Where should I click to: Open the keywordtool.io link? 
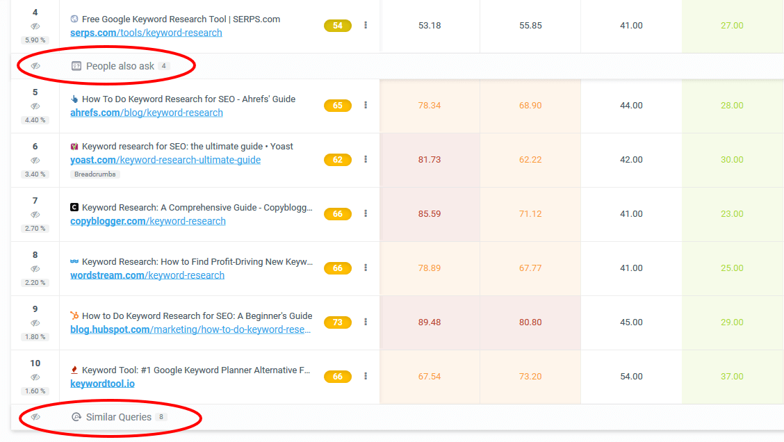pyautogui.click(x=102, y=384)
